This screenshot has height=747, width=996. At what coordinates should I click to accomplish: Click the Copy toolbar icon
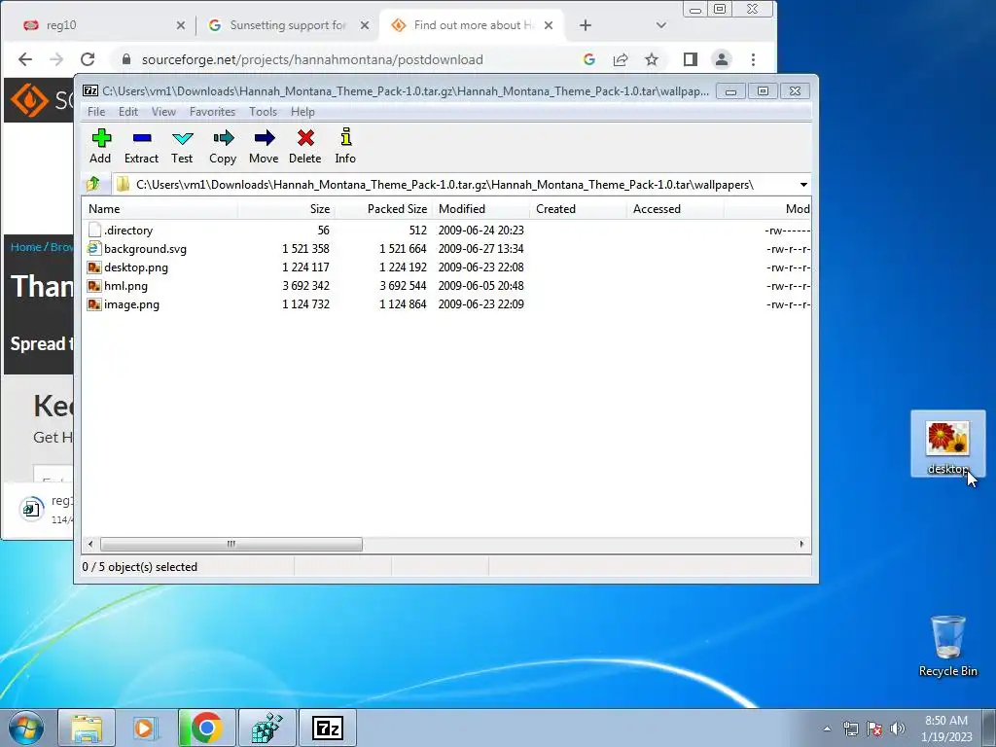click(x=223, y=147)
